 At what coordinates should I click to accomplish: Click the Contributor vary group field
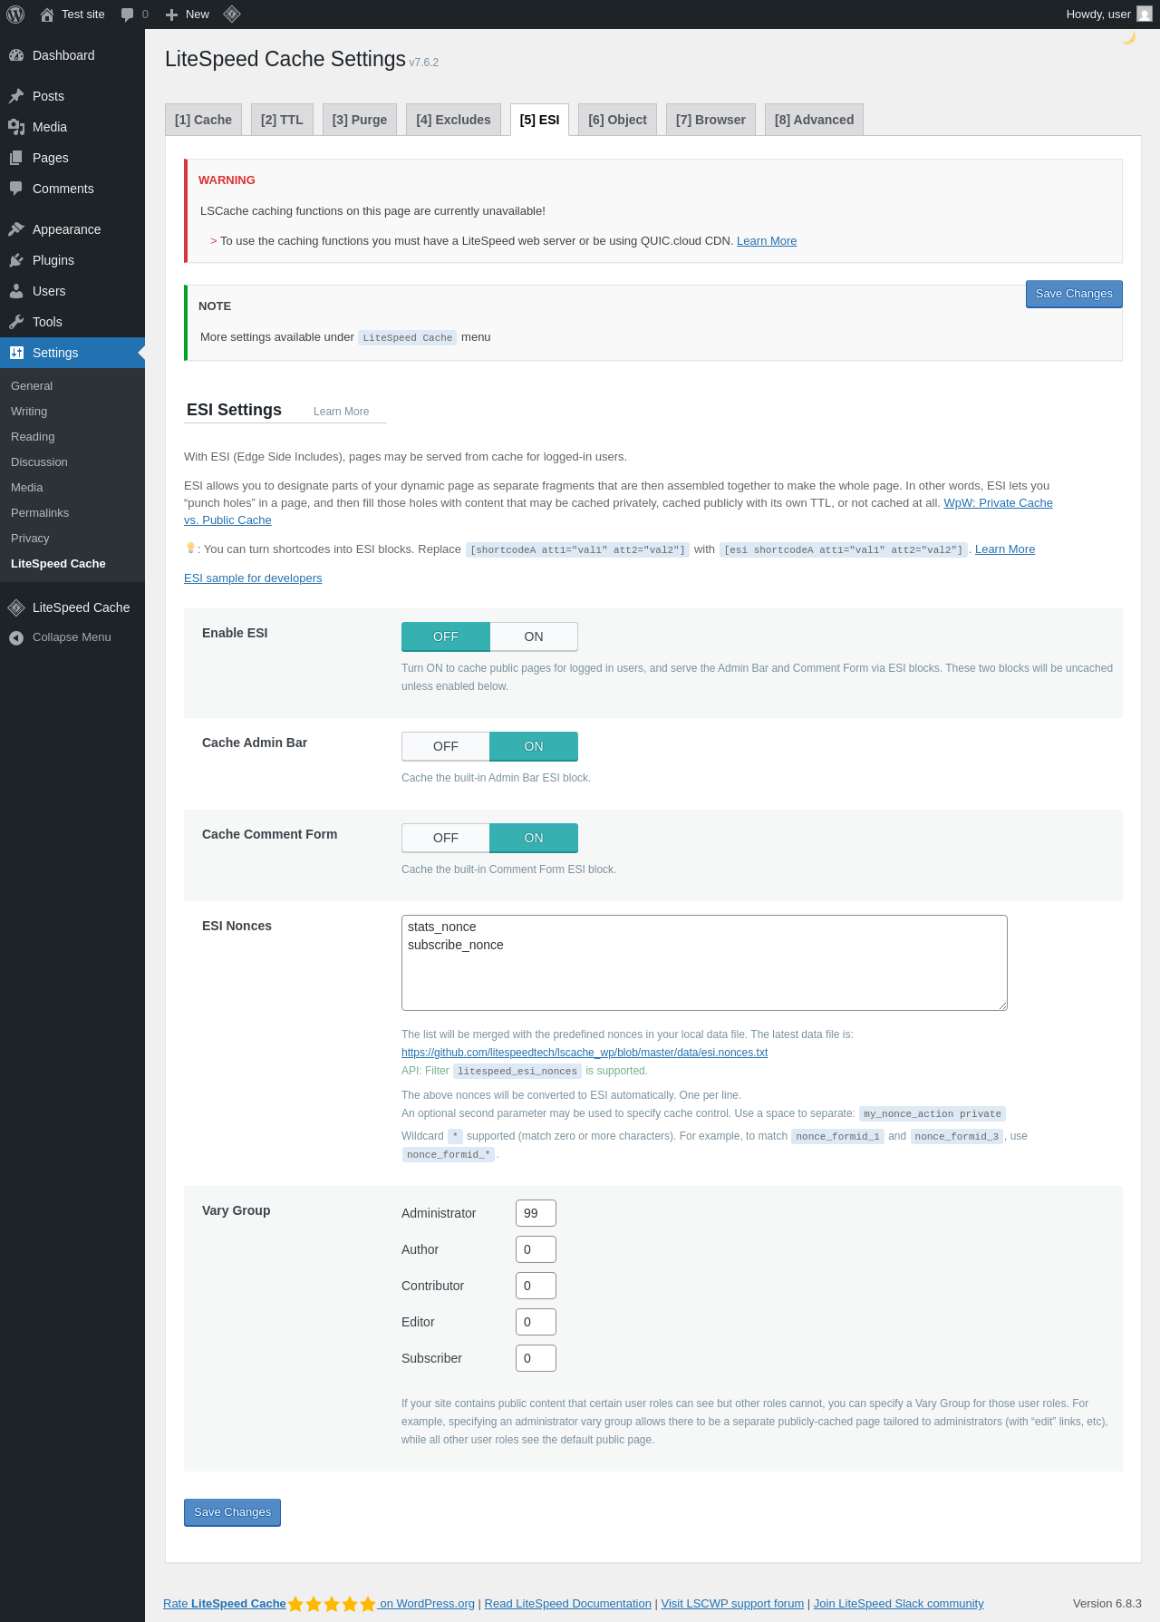pyautogui.click(x=536, y=1286)
